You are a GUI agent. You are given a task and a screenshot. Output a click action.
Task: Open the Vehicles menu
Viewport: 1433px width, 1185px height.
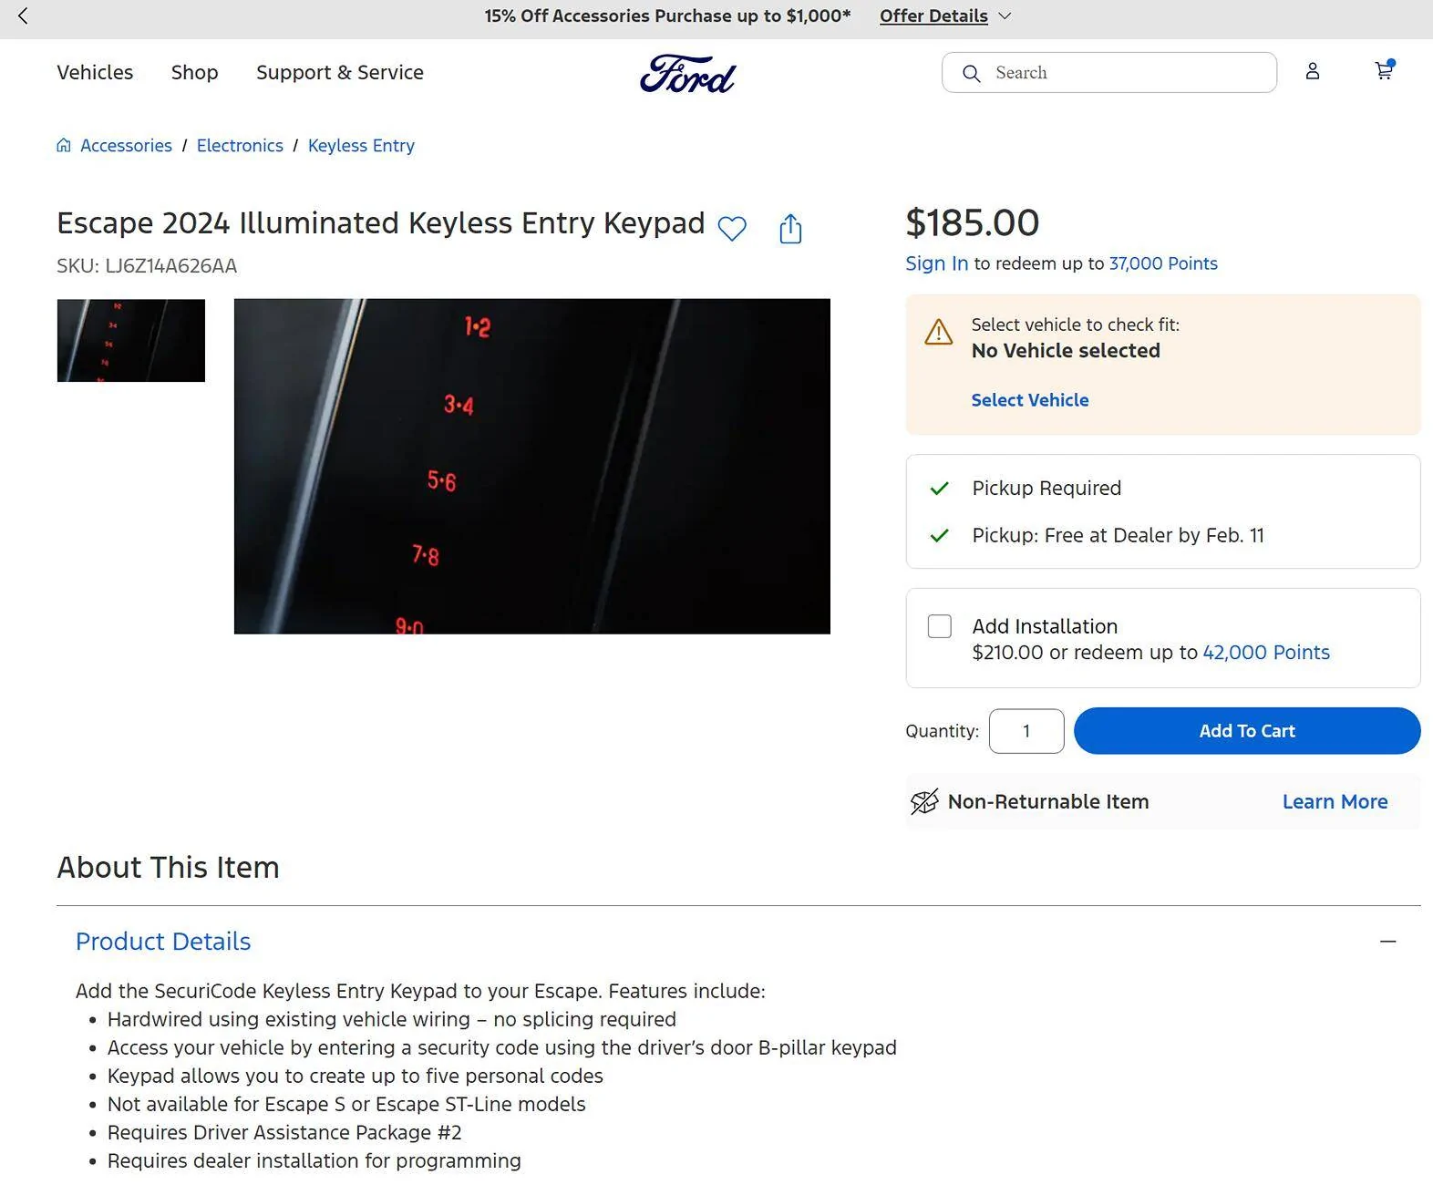[x=95, y=72]
